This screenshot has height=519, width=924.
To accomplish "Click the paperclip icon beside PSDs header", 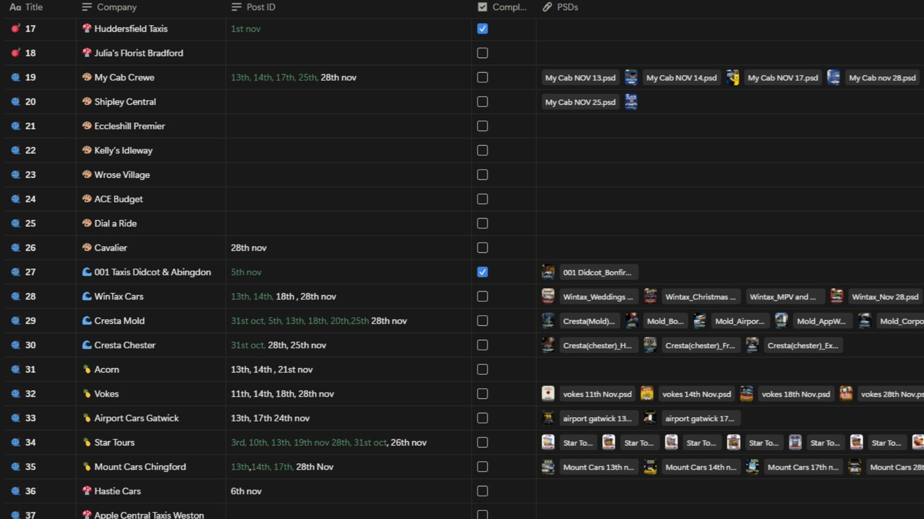I will [546, 7].
